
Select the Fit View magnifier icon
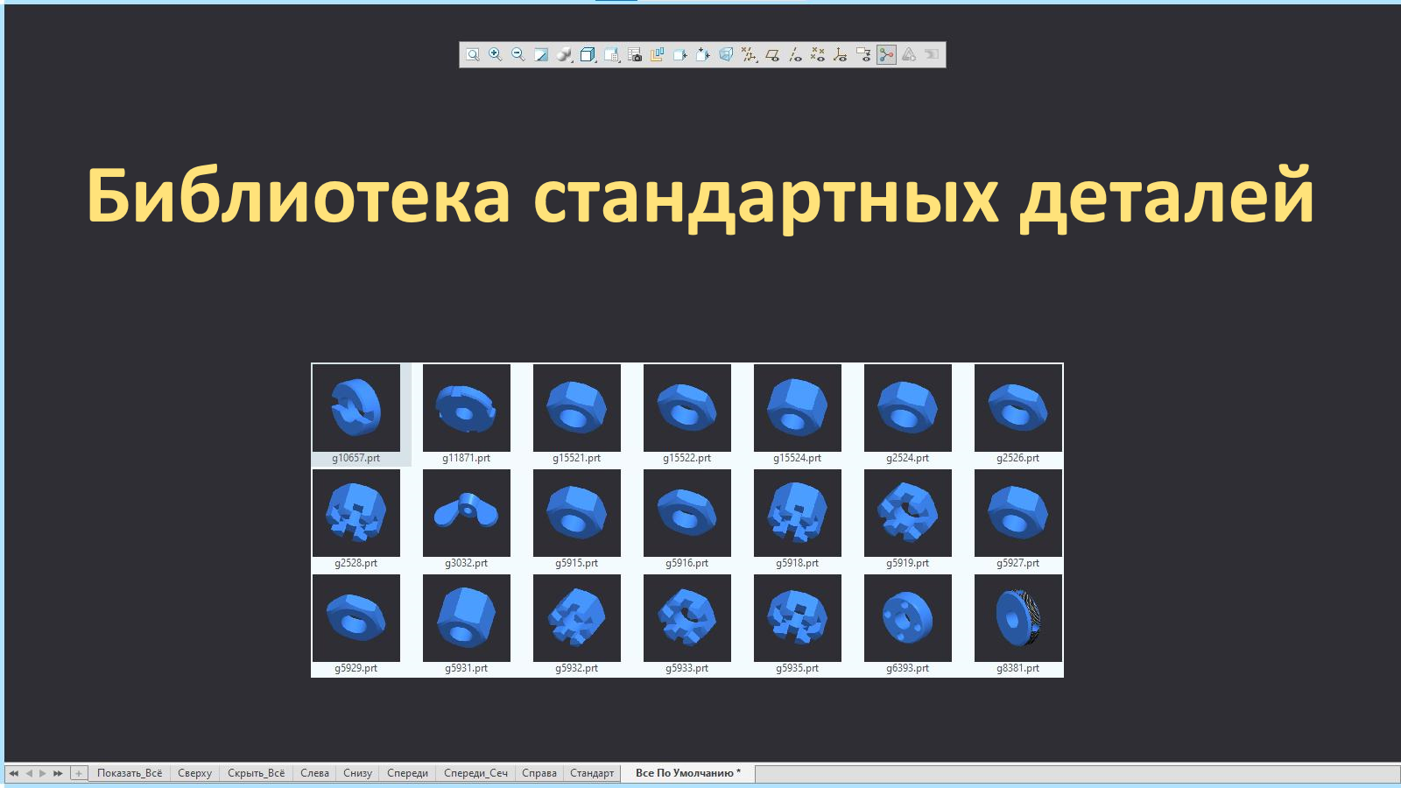tap(472, 55)
